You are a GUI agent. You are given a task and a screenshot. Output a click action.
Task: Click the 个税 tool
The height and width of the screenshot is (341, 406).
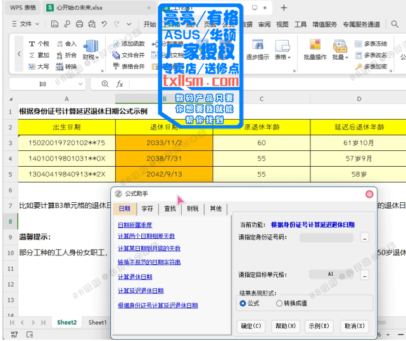(39, 44)
